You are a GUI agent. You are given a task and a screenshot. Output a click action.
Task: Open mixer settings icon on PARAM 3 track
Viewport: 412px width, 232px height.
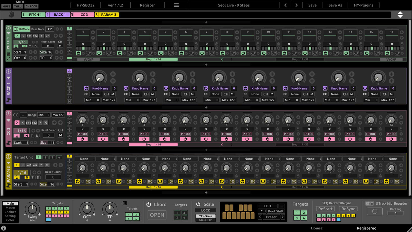(9, 185)
